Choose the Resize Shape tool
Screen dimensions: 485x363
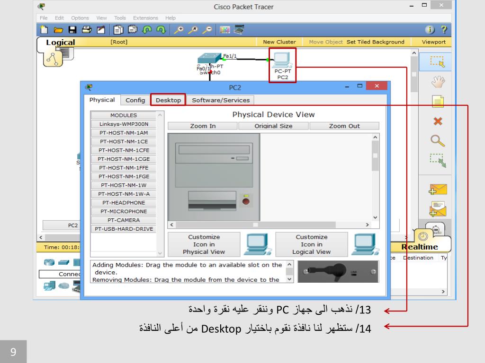click(438, 161)
